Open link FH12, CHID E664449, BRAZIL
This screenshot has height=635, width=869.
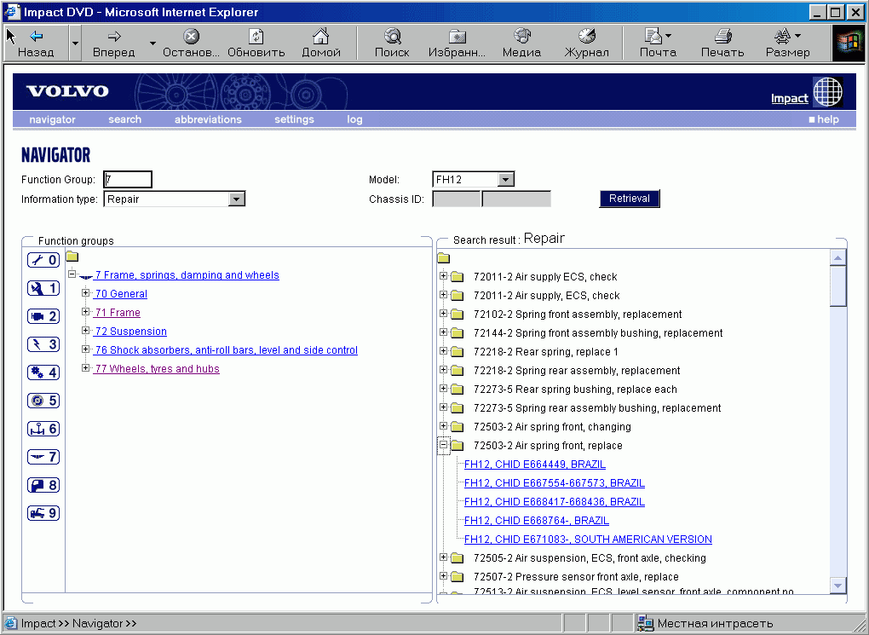tap(535, 465)
